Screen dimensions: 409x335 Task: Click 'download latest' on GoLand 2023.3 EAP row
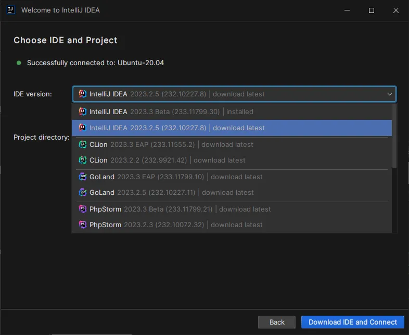(x=237, y=177)
